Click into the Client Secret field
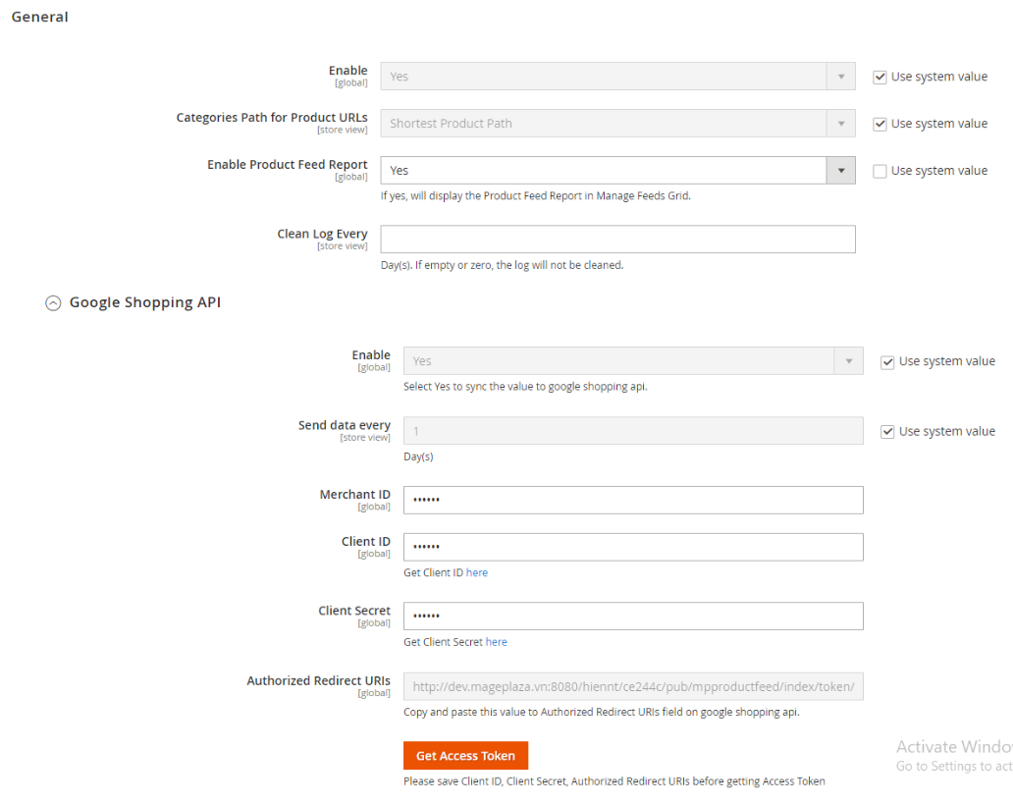 (632, 616)
